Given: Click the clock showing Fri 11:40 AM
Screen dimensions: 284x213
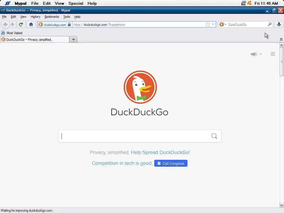Looking at the screenshot, I should tap(266, 3).
